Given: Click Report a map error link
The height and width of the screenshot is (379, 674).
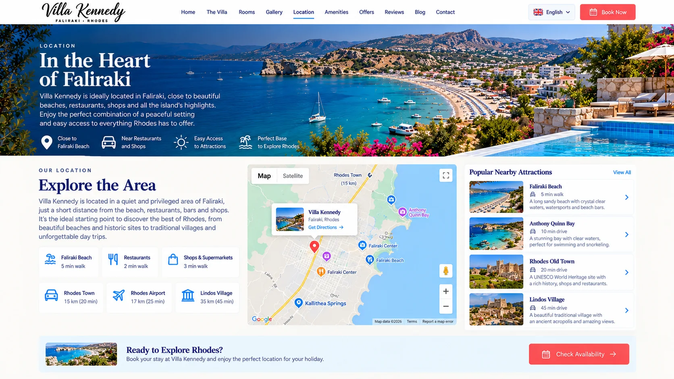Looking at the screenshot, I should 438,321.
